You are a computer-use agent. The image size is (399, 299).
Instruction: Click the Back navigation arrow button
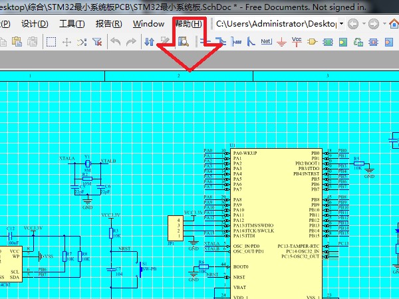(353, 24)
